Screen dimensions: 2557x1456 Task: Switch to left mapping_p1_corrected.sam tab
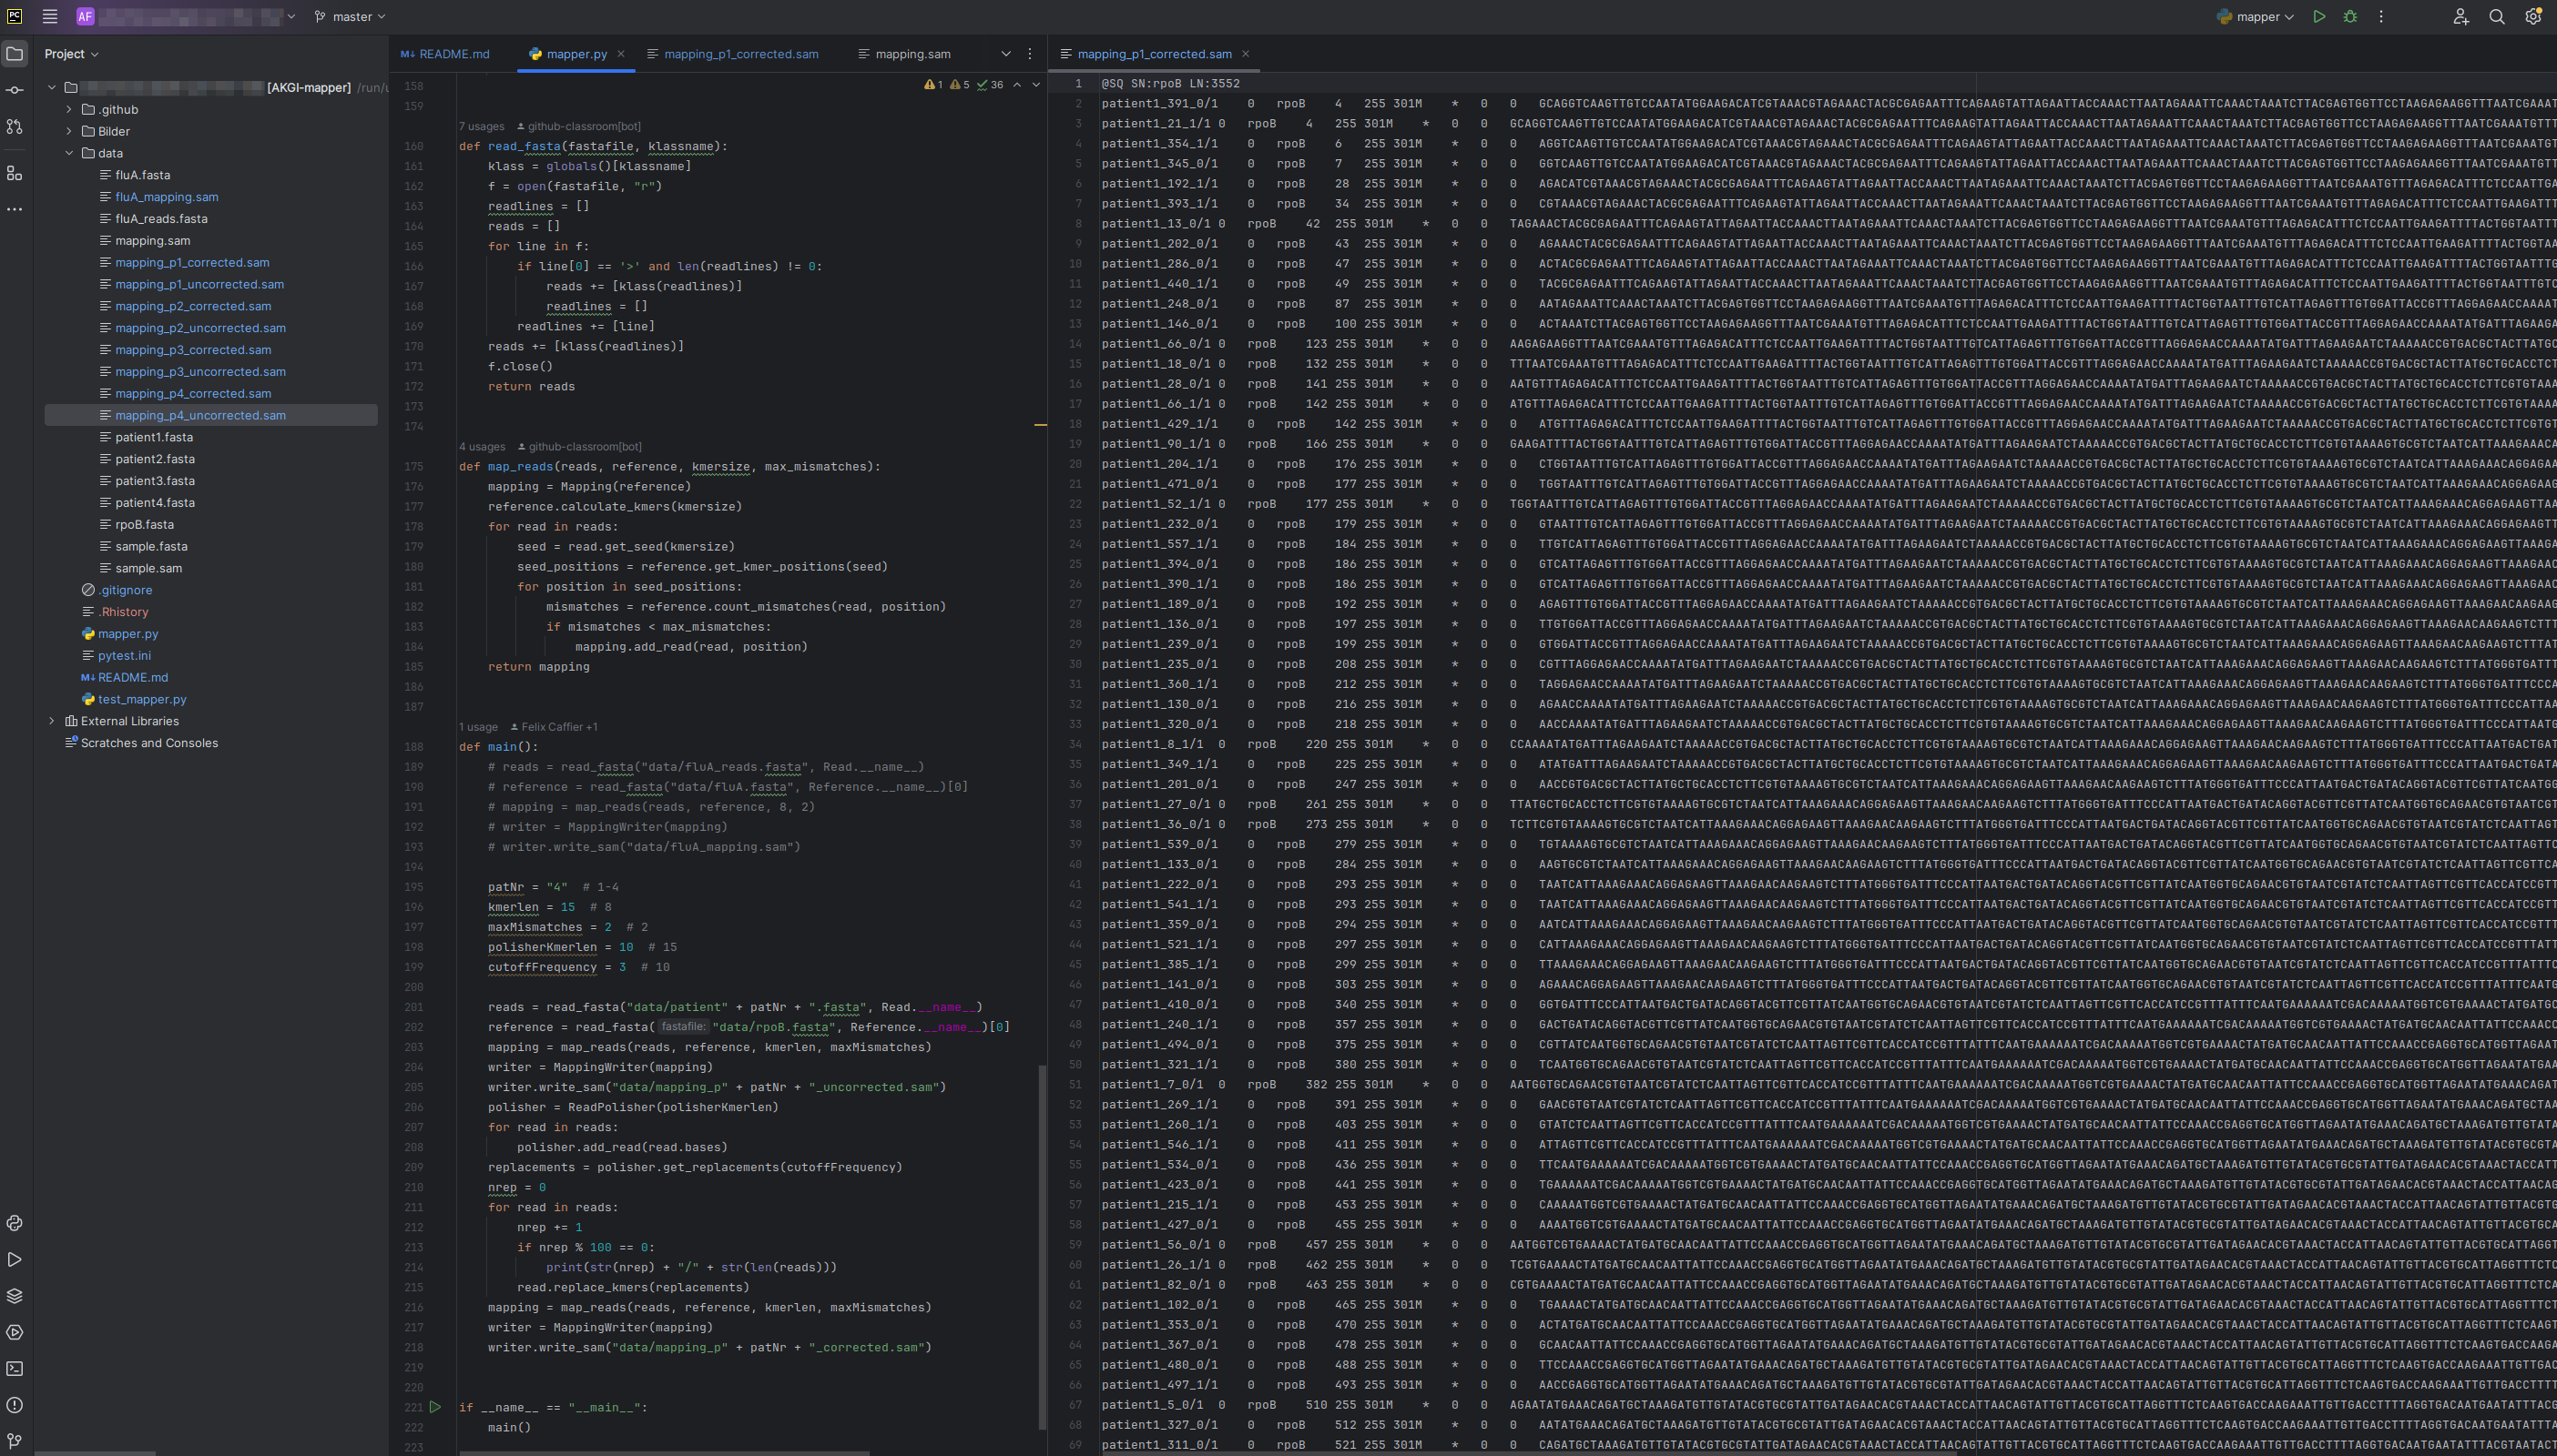tap(733, 54)
